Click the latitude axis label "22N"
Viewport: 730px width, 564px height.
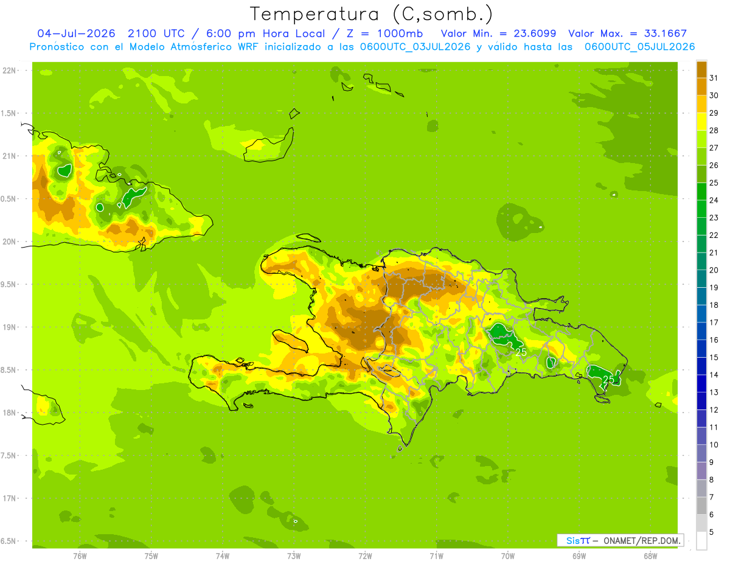click(9, 71)
